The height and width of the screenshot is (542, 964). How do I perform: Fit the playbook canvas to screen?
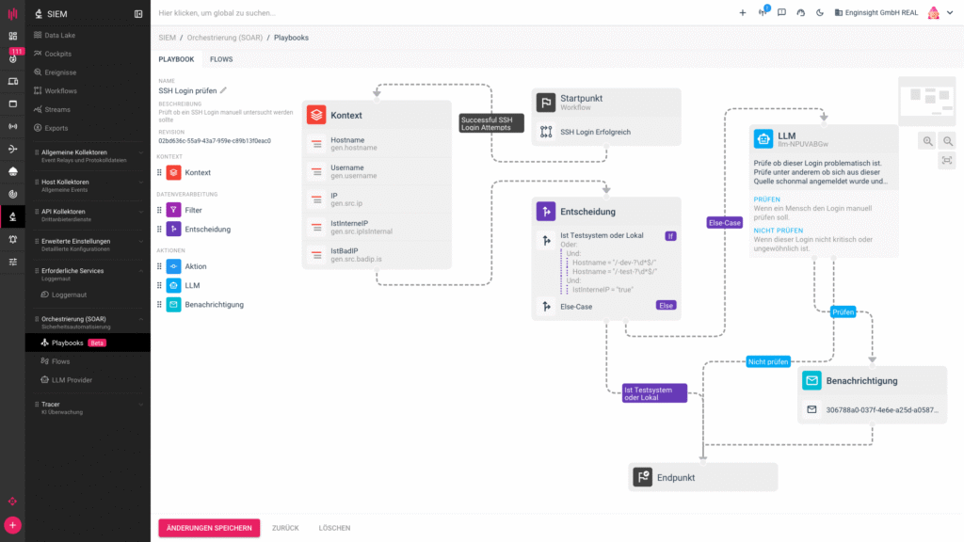click(947, 161)
